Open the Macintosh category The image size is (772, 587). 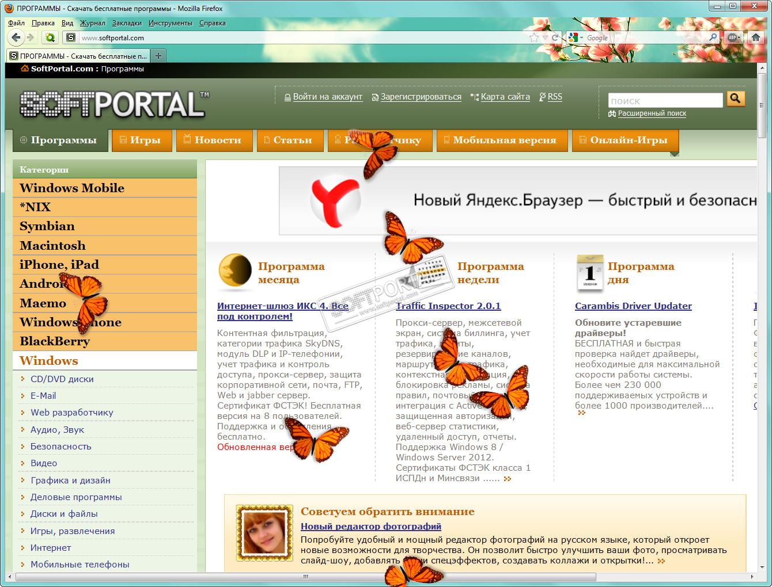tap(105, 246)
